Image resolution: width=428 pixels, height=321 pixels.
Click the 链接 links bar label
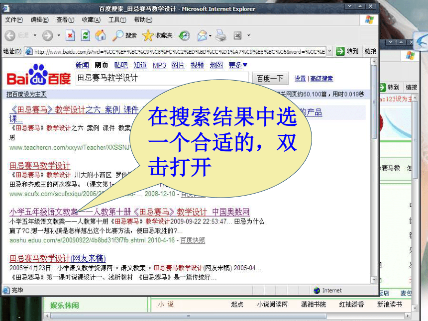[x=370, y=51]
